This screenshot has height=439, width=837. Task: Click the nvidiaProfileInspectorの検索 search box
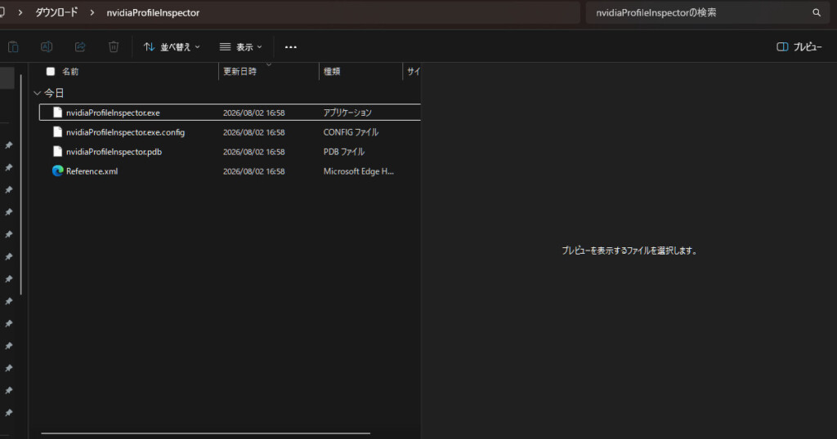tap(707, 12)
